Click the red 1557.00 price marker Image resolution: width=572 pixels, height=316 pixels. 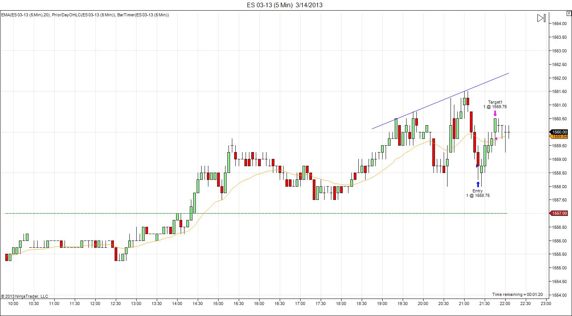click(x=559, y=213)
